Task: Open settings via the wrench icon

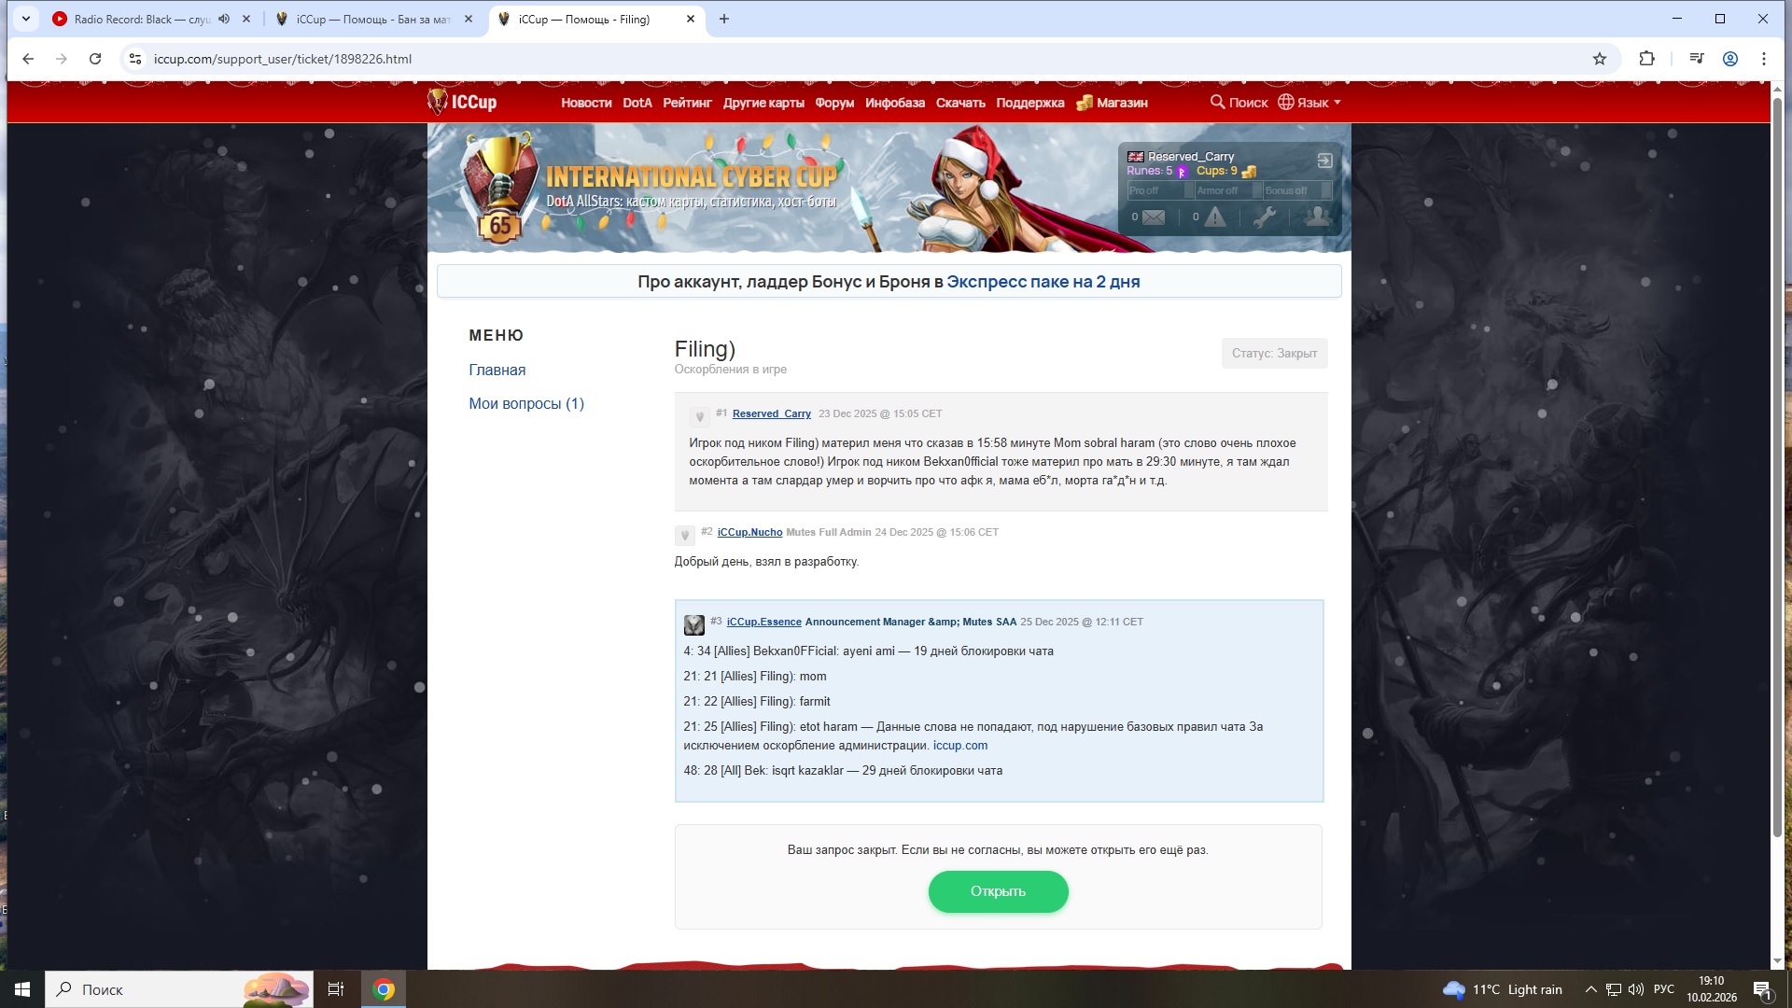Action: tap(1265, 217)
